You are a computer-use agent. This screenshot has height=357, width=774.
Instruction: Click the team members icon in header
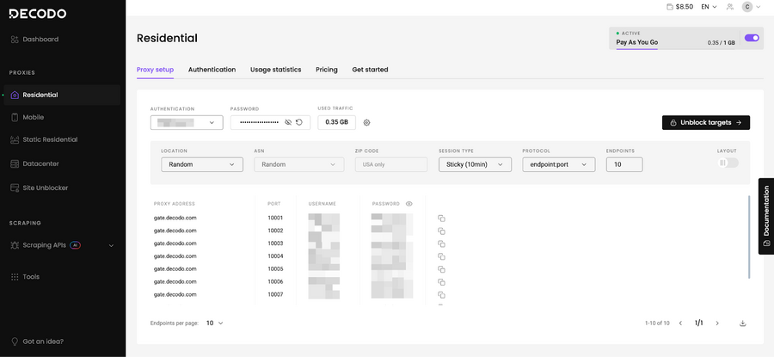(x=730, y=7)
